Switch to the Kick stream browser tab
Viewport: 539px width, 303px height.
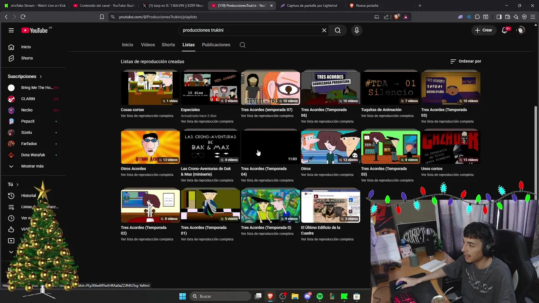(x=35, y=5)
